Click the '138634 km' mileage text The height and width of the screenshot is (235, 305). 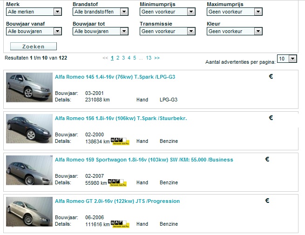pyautogui.click(x=97, y=141)
